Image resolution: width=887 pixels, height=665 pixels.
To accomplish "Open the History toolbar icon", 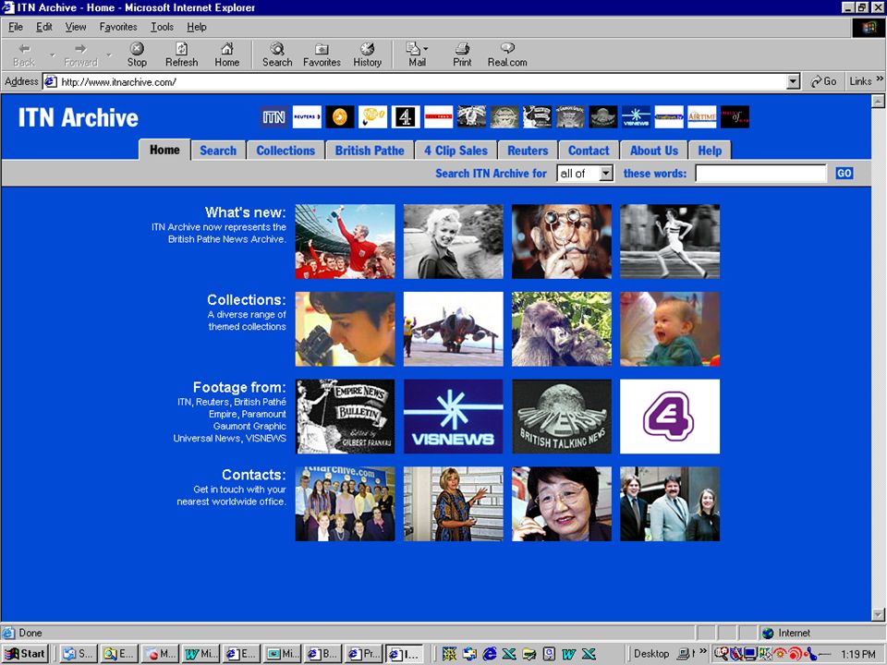I will (x=367, y=54).
